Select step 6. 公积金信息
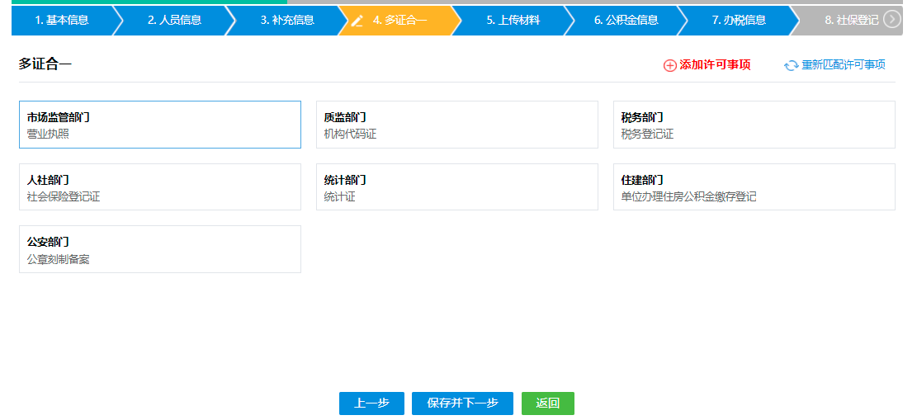 point(626,20)
